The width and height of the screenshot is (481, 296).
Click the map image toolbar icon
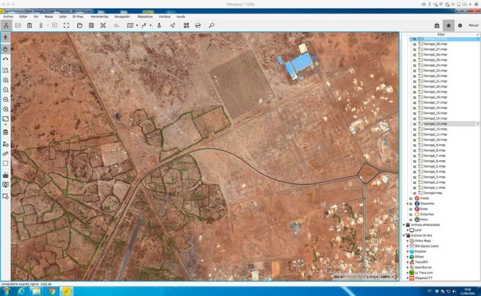18,25
